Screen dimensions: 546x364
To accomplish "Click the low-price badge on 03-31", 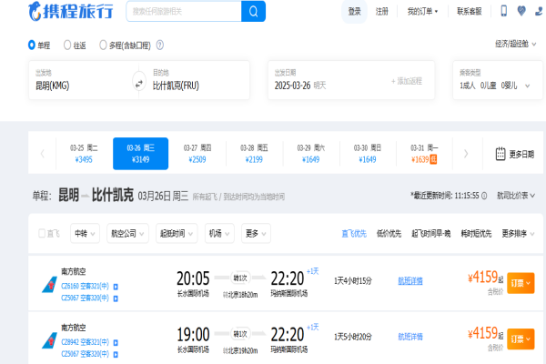I will tap(433, 159).
